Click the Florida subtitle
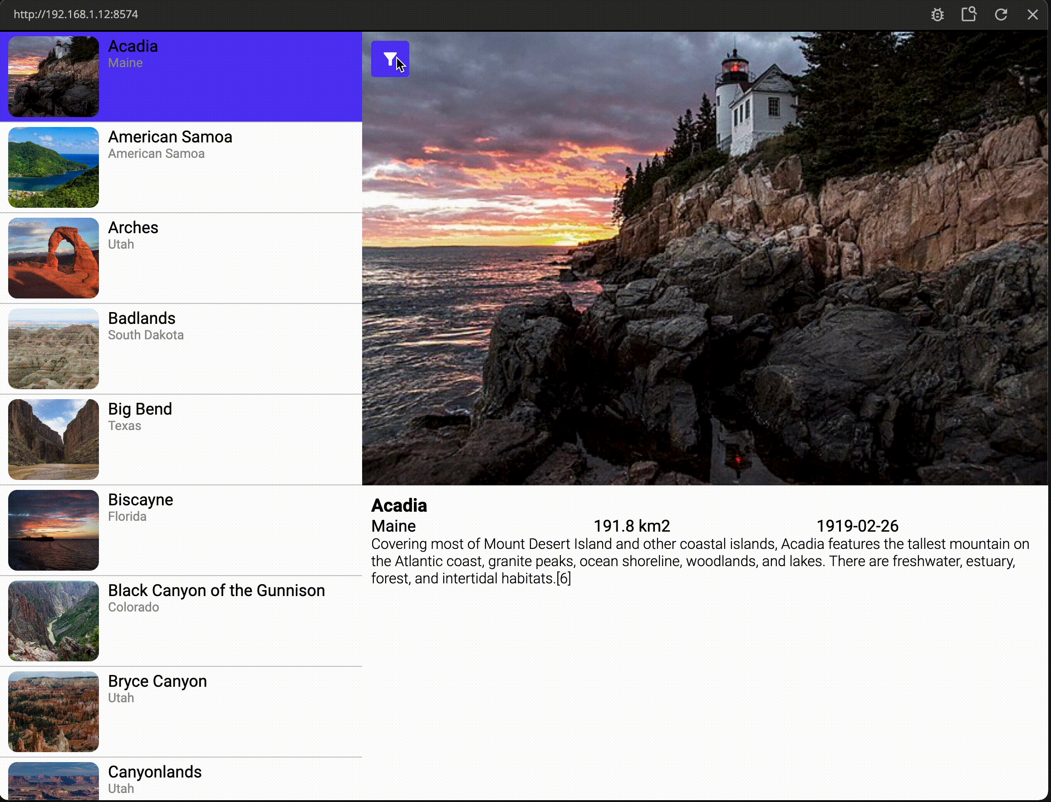The image size is (1051, 802). coord(127,517)
